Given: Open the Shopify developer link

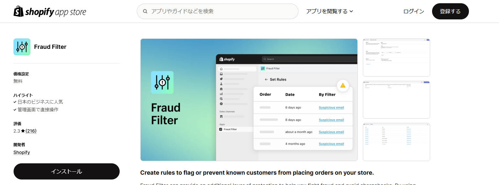Looking at the screenshot, I should [x=22, y=152].
